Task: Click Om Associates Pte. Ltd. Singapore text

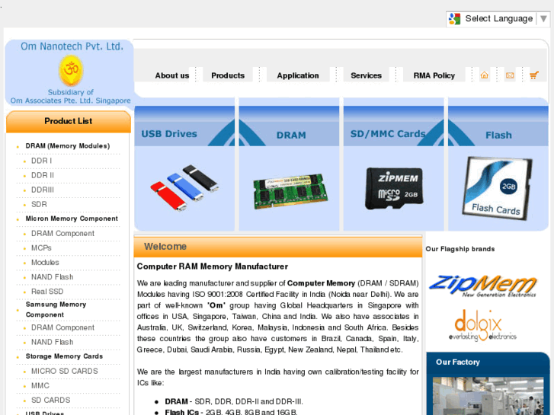Action: pyautogui.click(x=70, y=101)
